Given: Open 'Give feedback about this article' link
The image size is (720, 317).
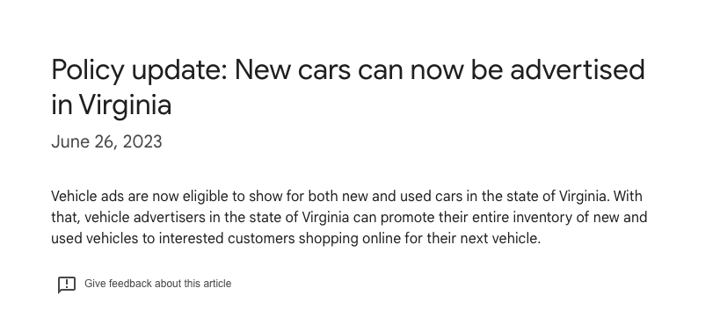Looking at the screenshot, I should [157, 284].
